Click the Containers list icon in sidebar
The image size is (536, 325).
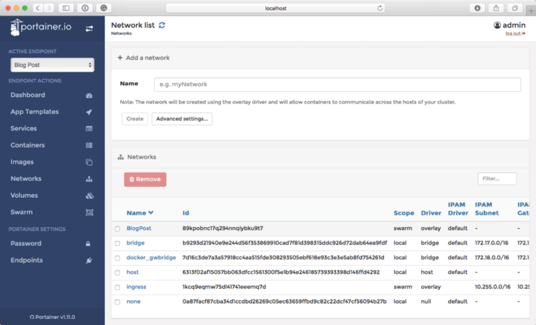pyautogui.click(x=89, y=145)
